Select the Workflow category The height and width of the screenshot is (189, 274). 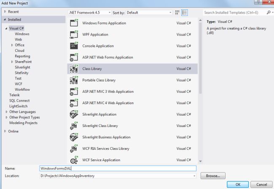(x=22, y=89)
